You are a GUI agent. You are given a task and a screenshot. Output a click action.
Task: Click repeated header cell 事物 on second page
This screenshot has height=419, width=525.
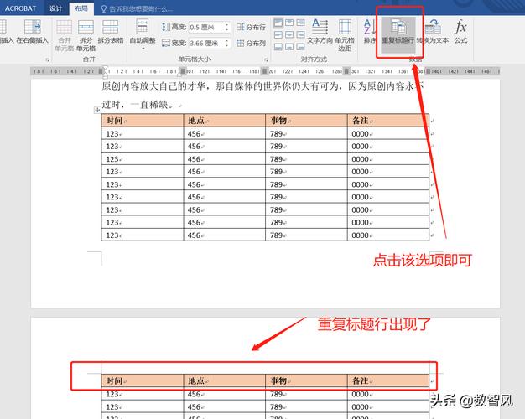click(306, 380)
